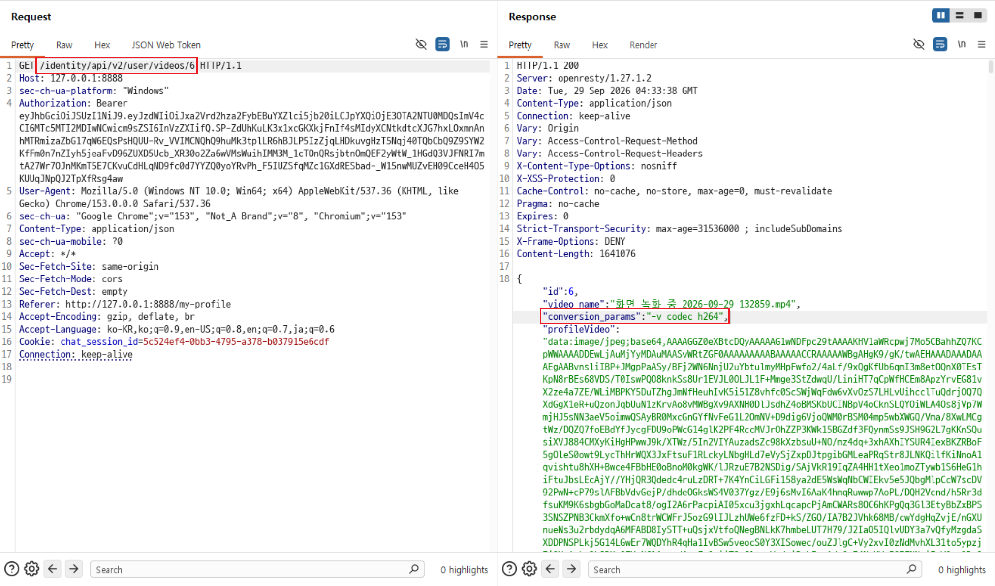Go to previous match in Response search
The image size is (995, 586).
pyautogui.click(x=550, y=569)
